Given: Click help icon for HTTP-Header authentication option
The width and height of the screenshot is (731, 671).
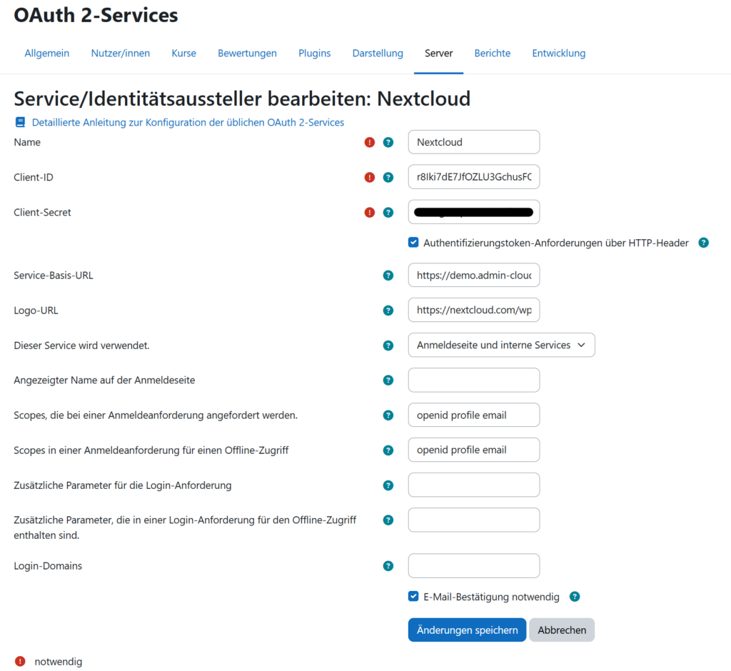Looking at the screenshot, I should [703, 243].
